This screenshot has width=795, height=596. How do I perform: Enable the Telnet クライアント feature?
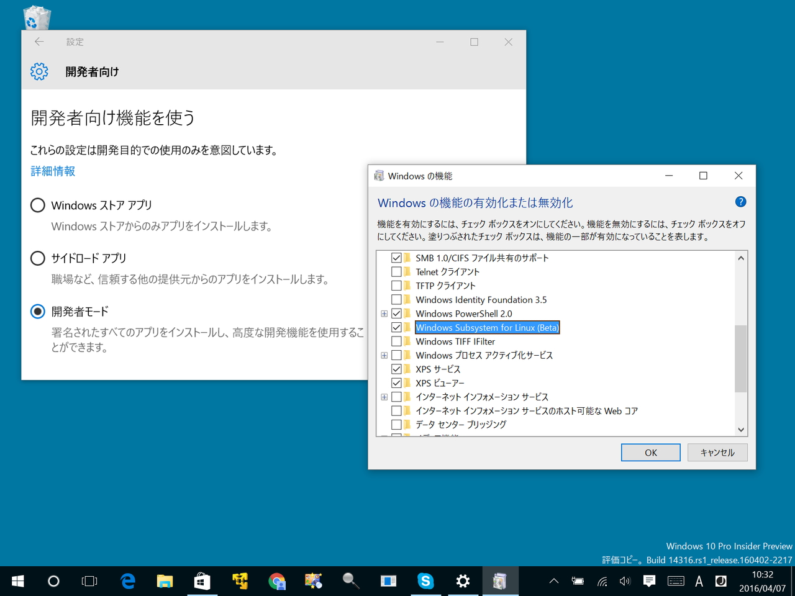(x=397, y=271)
